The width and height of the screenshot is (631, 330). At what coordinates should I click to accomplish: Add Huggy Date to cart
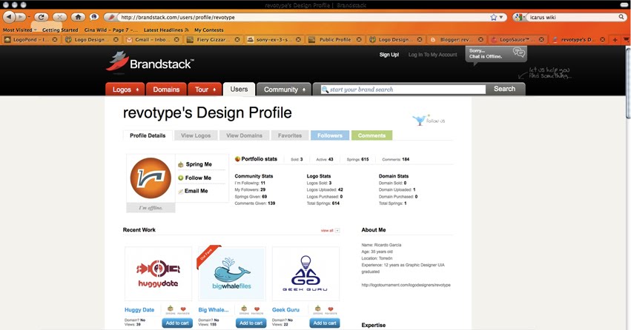coord(177,323)
